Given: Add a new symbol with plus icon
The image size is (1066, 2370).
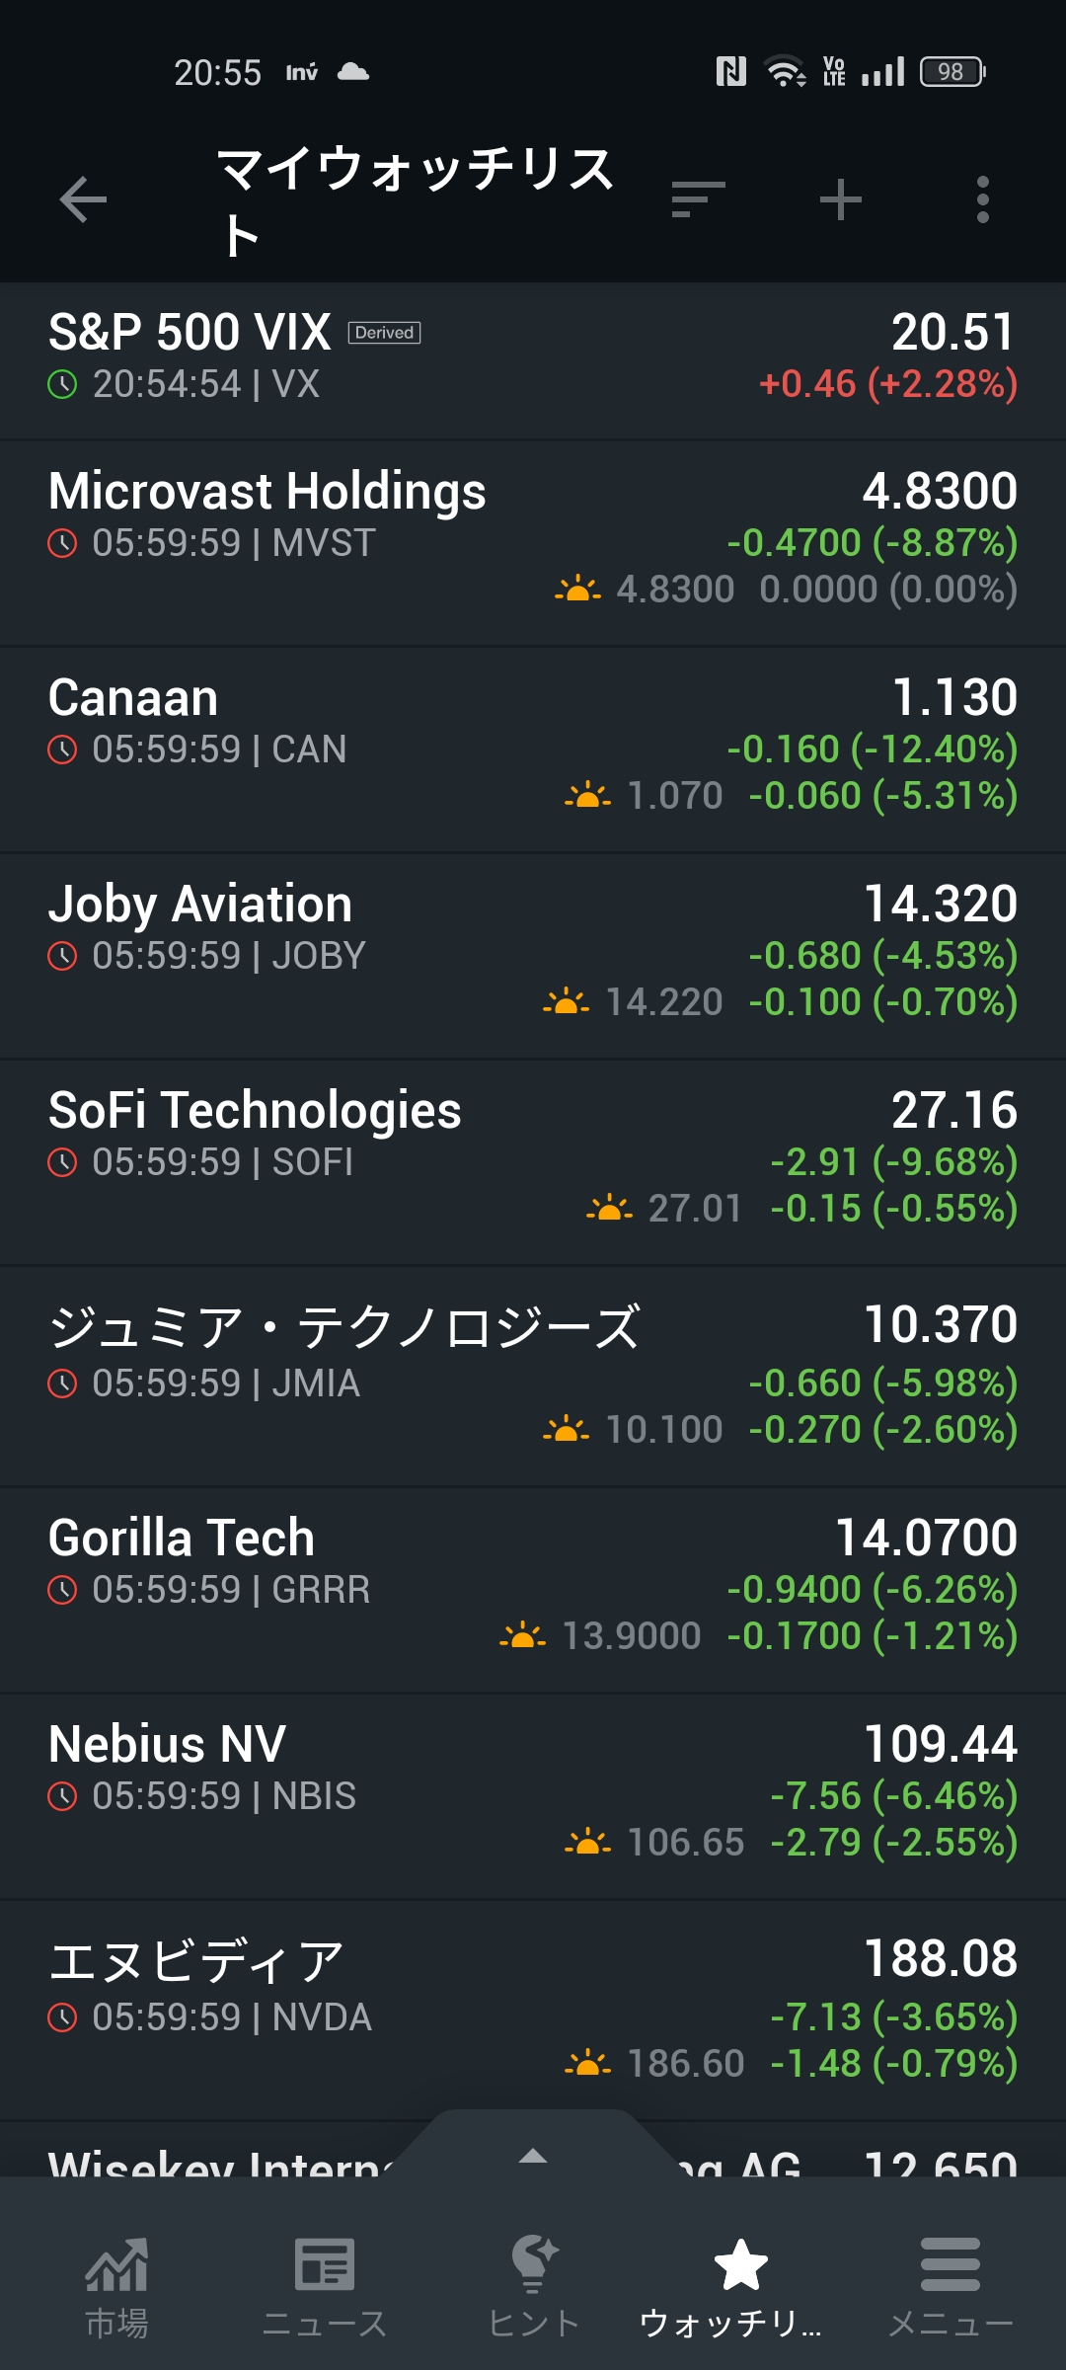Looking at the screenshot, I should click(841, 199).
